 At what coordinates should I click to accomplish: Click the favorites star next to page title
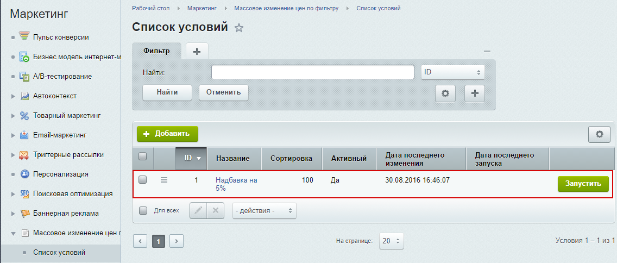(238, 28)
